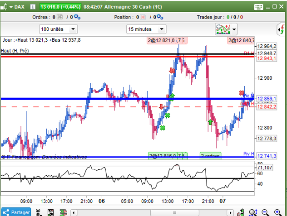Click the red down arrow trade marker near 12:00
The width and height of the screenshot is (287, 216).
(x=161, y=106)
